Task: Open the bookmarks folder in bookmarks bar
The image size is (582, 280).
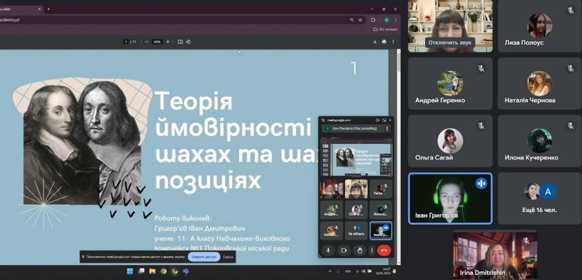Action: coord(385,29)
